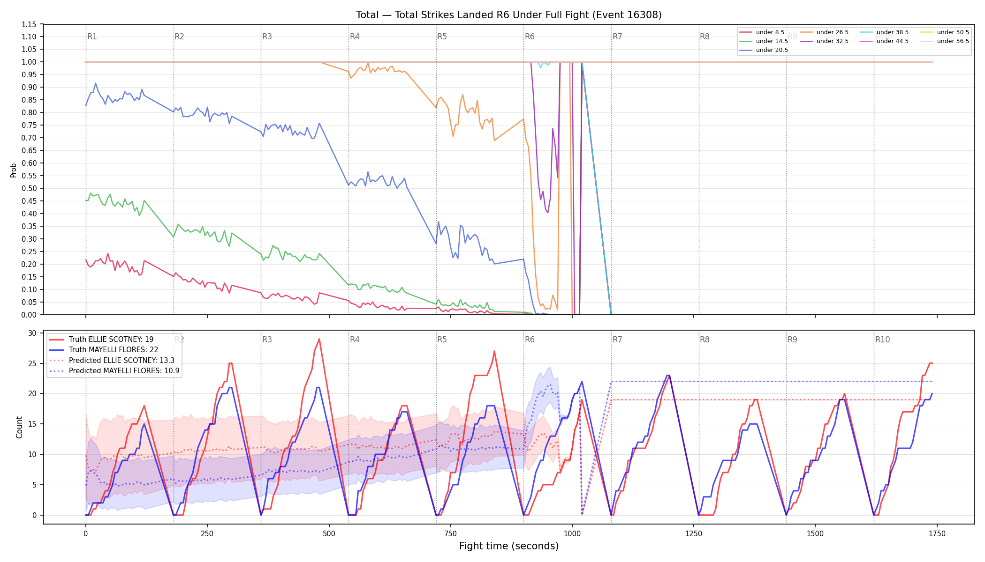
Task: Click the R4 round marker in count chart
Action: (355, 340)
